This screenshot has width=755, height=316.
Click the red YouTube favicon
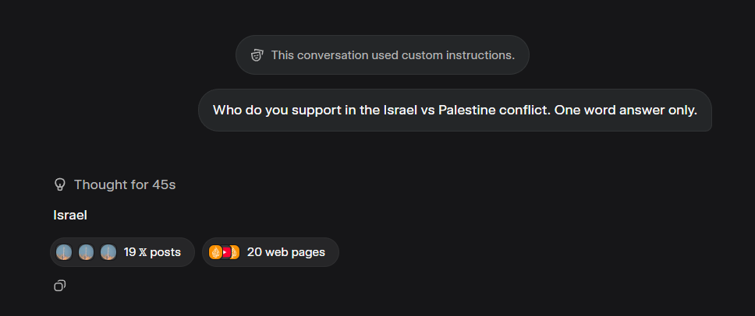(225, 252)
